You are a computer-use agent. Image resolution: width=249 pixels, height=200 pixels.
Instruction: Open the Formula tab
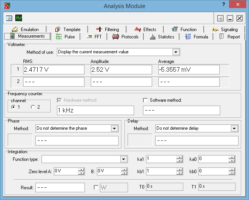196,36
